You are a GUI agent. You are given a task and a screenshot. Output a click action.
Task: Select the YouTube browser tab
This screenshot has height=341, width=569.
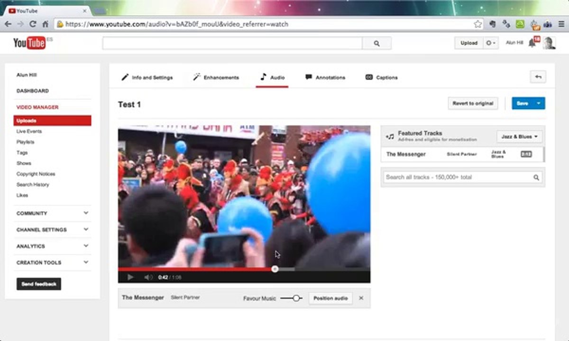tap(47, 10)
